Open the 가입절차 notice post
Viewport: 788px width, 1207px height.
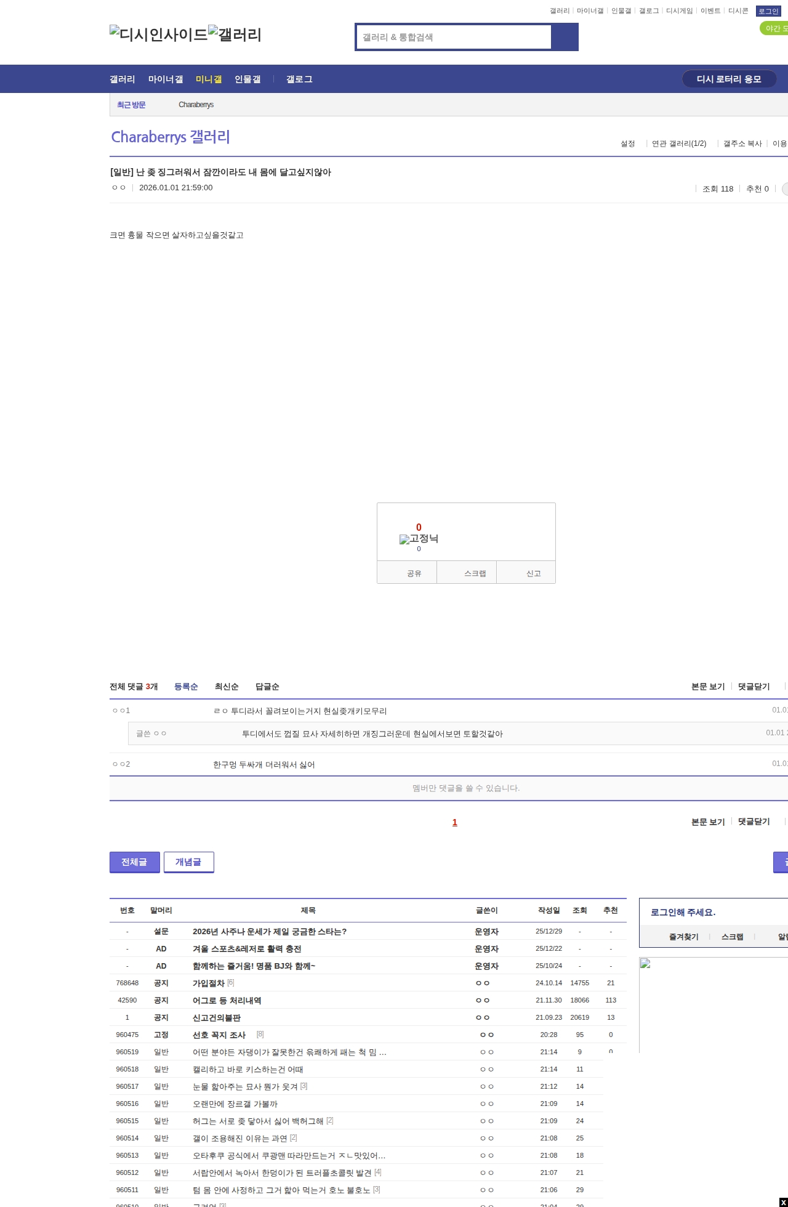tap(208, 983)
